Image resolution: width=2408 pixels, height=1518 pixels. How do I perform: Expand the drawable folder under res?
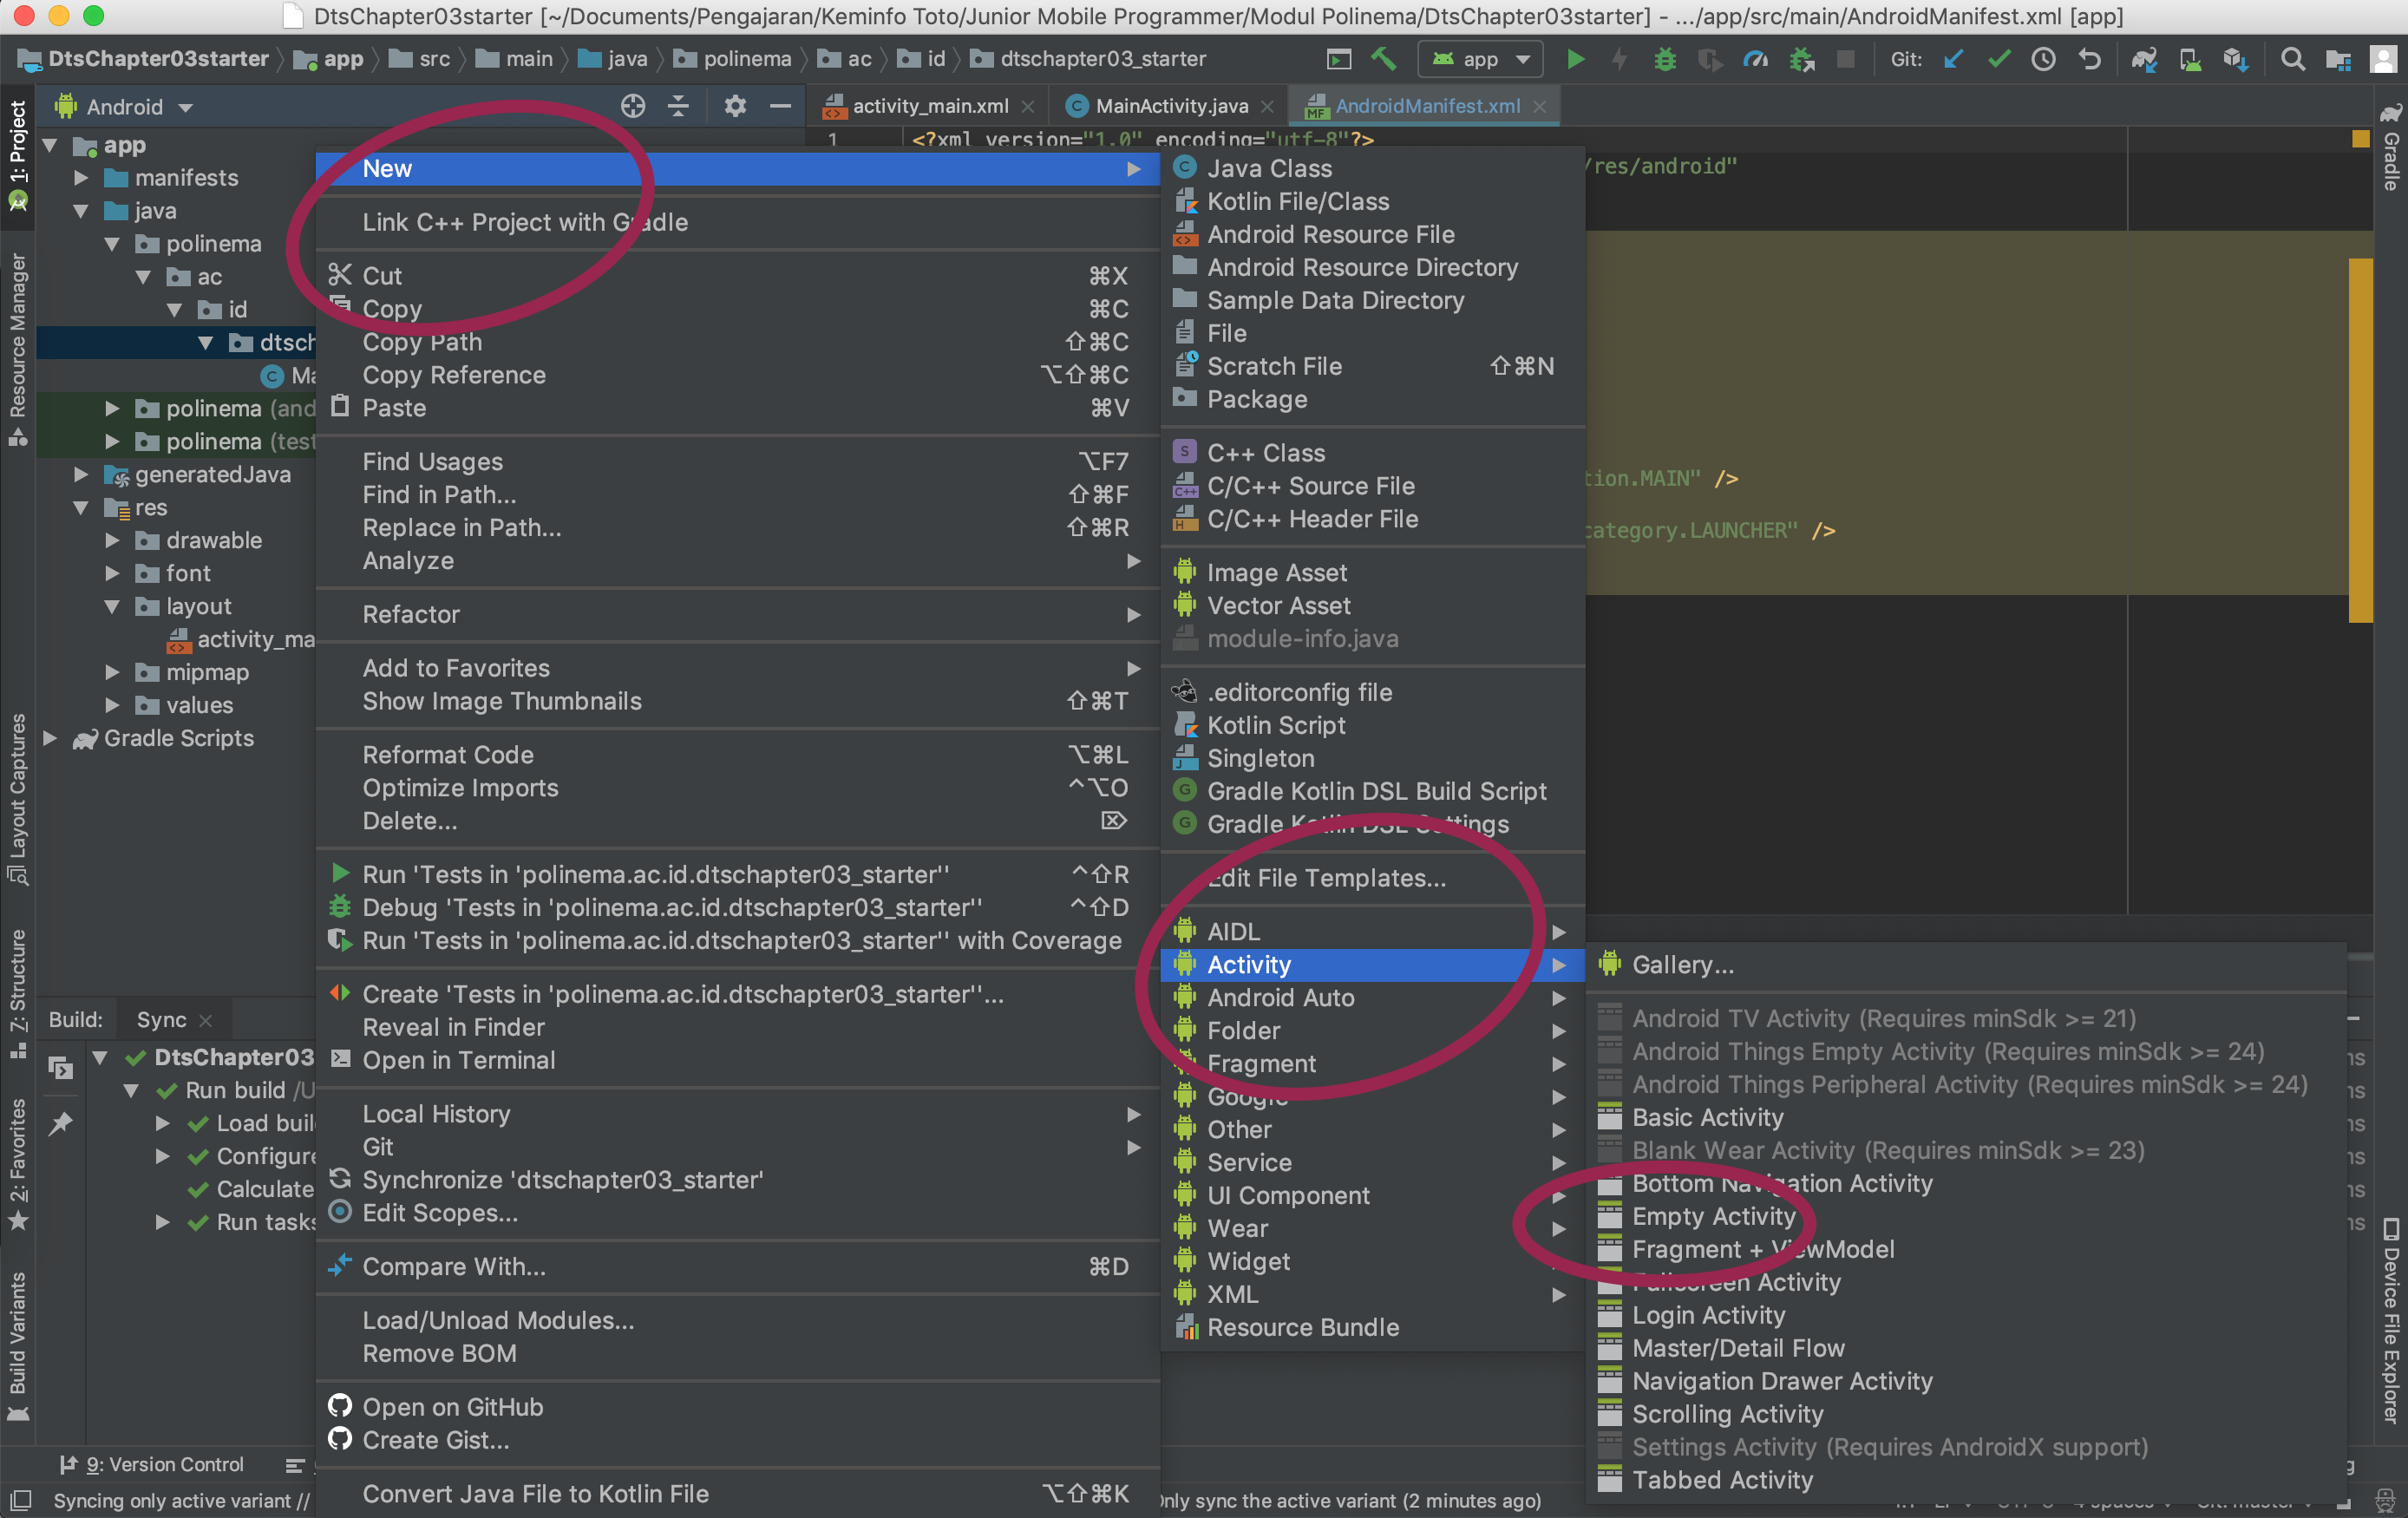(113, 541)
